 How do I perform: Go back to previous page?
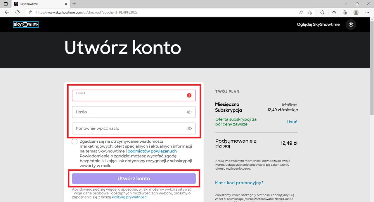click(x=7, y=12)
